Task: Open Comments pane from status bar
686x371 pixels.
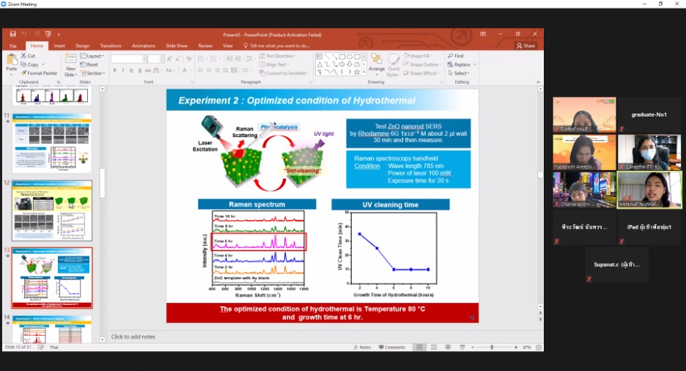Action: 392,347
